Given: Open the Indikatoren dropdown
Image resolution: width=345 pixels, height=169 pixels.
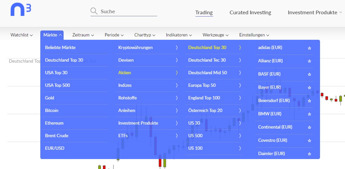Looking at the screenshot, I should tap(179, 35).
